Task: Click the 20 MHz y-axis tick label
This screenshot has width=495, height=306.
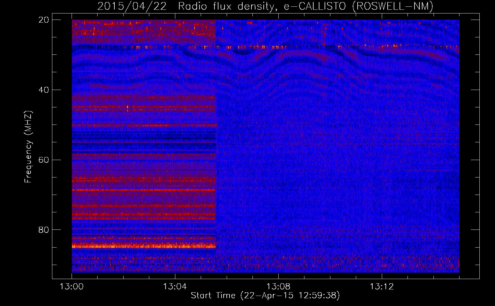Action: [44, 20]
